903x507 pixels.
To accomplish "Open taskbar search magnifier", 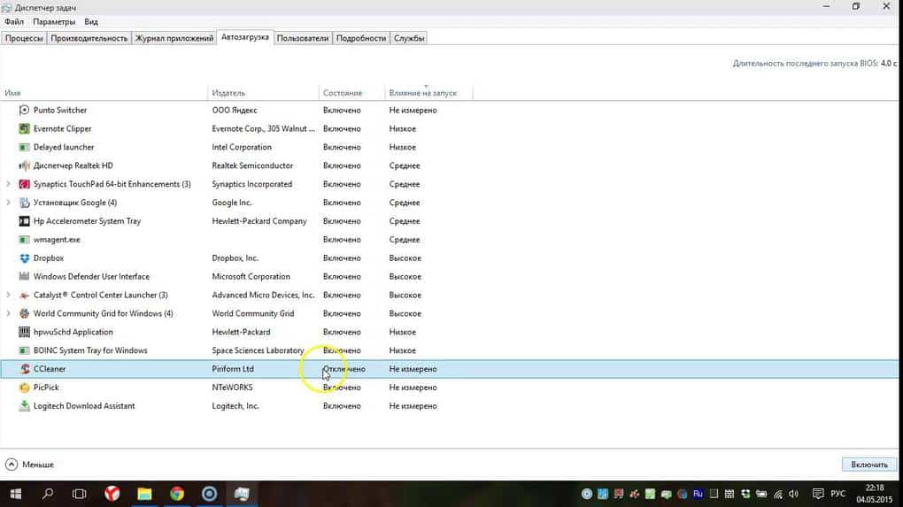I will pos(48,494).
